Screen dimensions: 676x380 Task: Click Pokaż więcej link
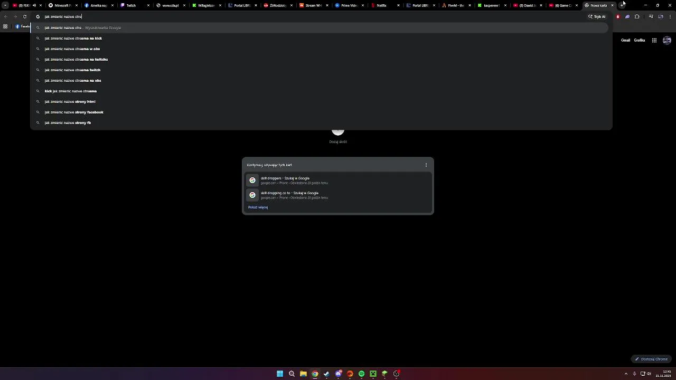(x=258, y=207)
